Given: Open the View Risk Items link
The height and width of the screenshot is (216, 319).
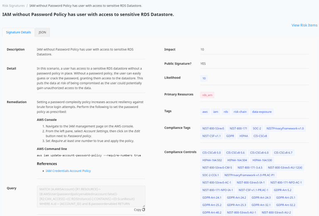Looking at the screenshot, I should (x=304, y=25).
